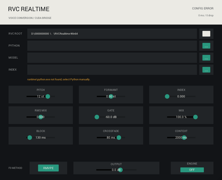
Task: Click the python.exe not found warning message
Action: tap(59, 79)
